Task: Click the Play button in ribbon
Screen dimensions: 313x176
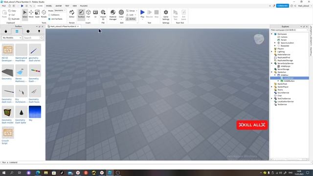Action: click(x=142, y=14)
